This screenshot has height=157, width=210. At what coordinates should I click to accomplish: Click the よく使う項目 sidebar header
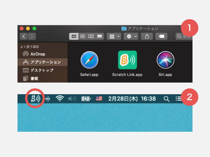(x=29, y=47)
